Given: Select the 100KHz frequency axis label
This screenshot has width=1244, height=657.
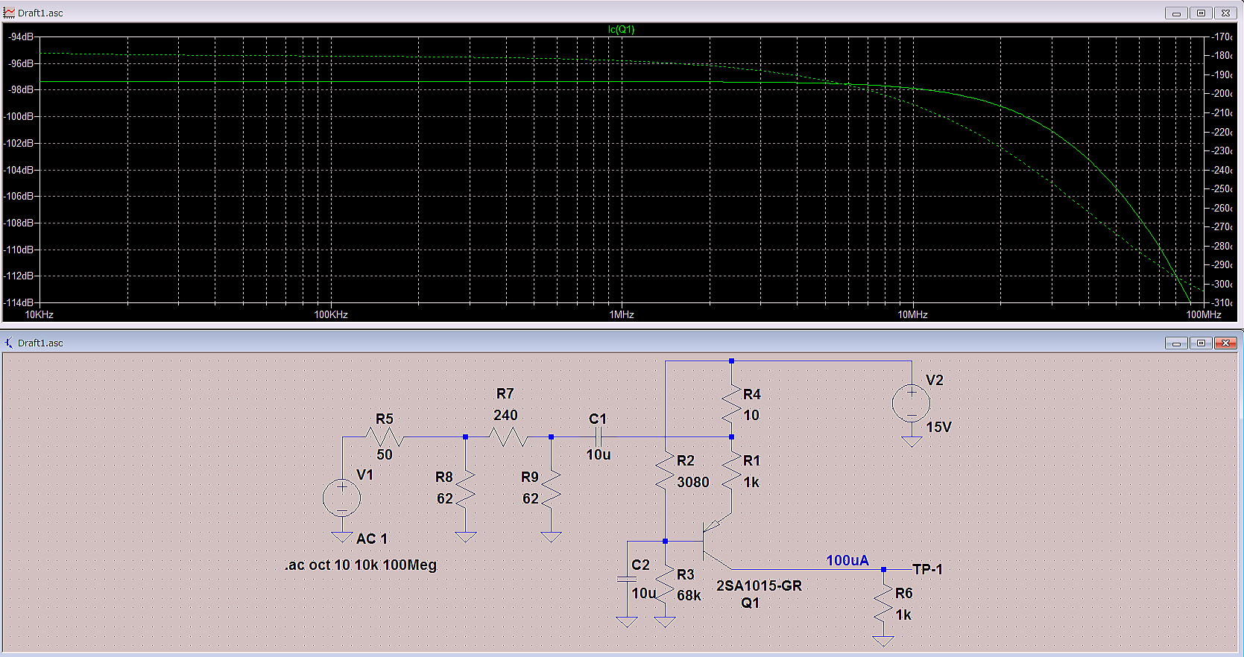Looking at the screenshot, I should pos(331,314).
